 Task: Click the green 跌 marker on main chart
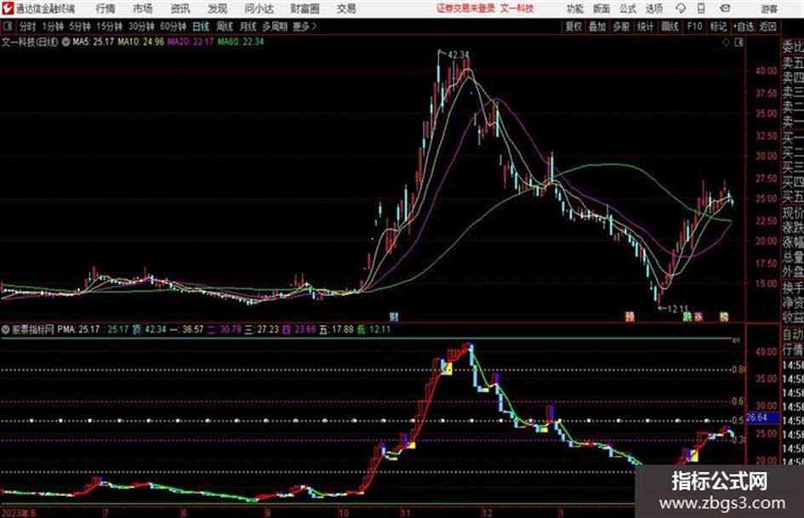(x=687, y=316)
